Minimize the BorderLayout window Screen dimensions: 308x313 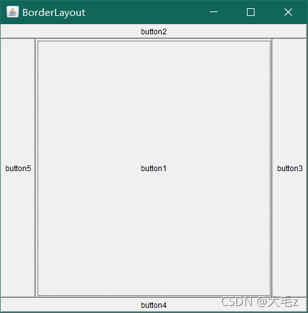click(x=214, y=12)
